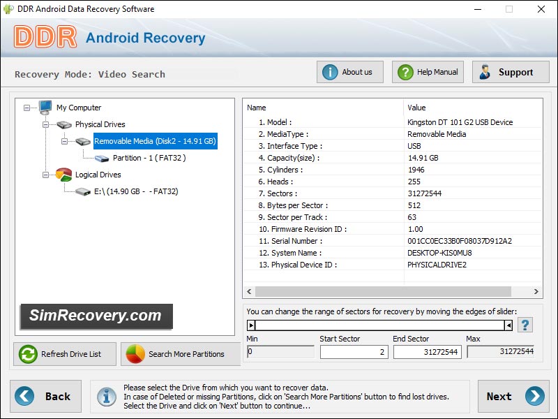Click the info icon in the bottom instruction bar
Viewport: 558px width, 419px height.
point(105,396)
